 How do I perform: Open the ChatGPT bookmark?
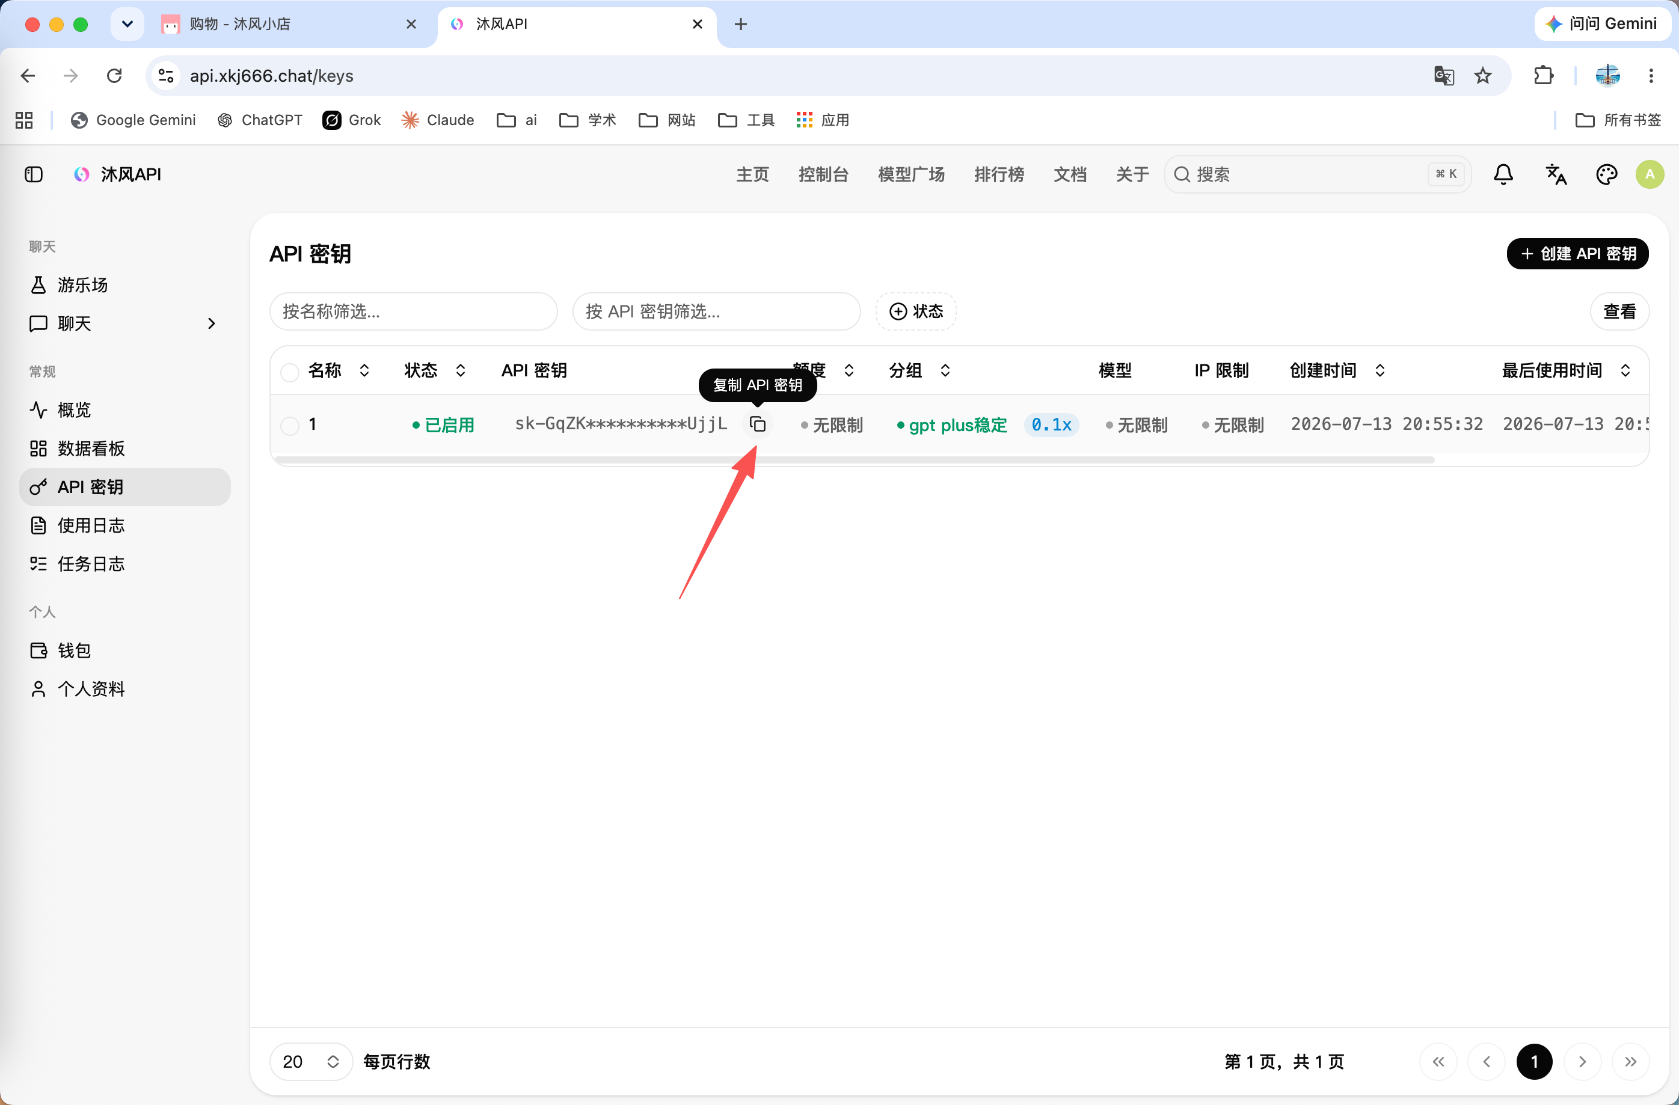[x=260, y=120]
